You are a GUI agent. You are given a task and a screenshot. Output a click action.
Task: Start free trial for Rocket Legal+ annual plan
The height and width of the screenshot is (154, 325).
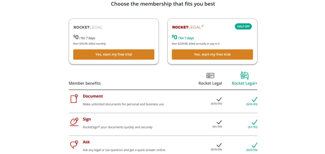(x=212, y=54)
